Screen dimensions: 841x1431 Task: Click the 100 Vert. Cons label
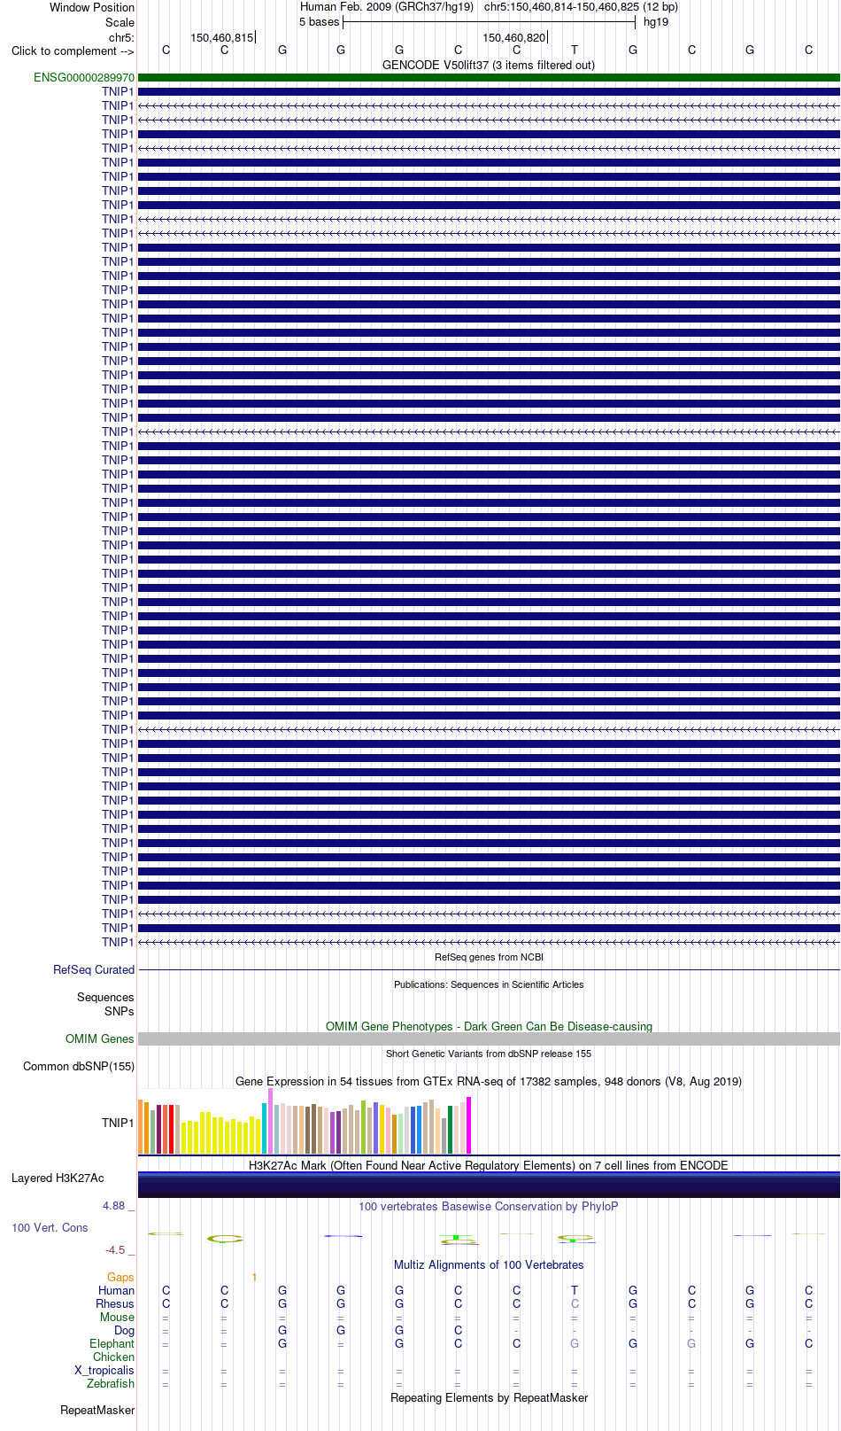pyautogui.click(x=50, y=1227)
